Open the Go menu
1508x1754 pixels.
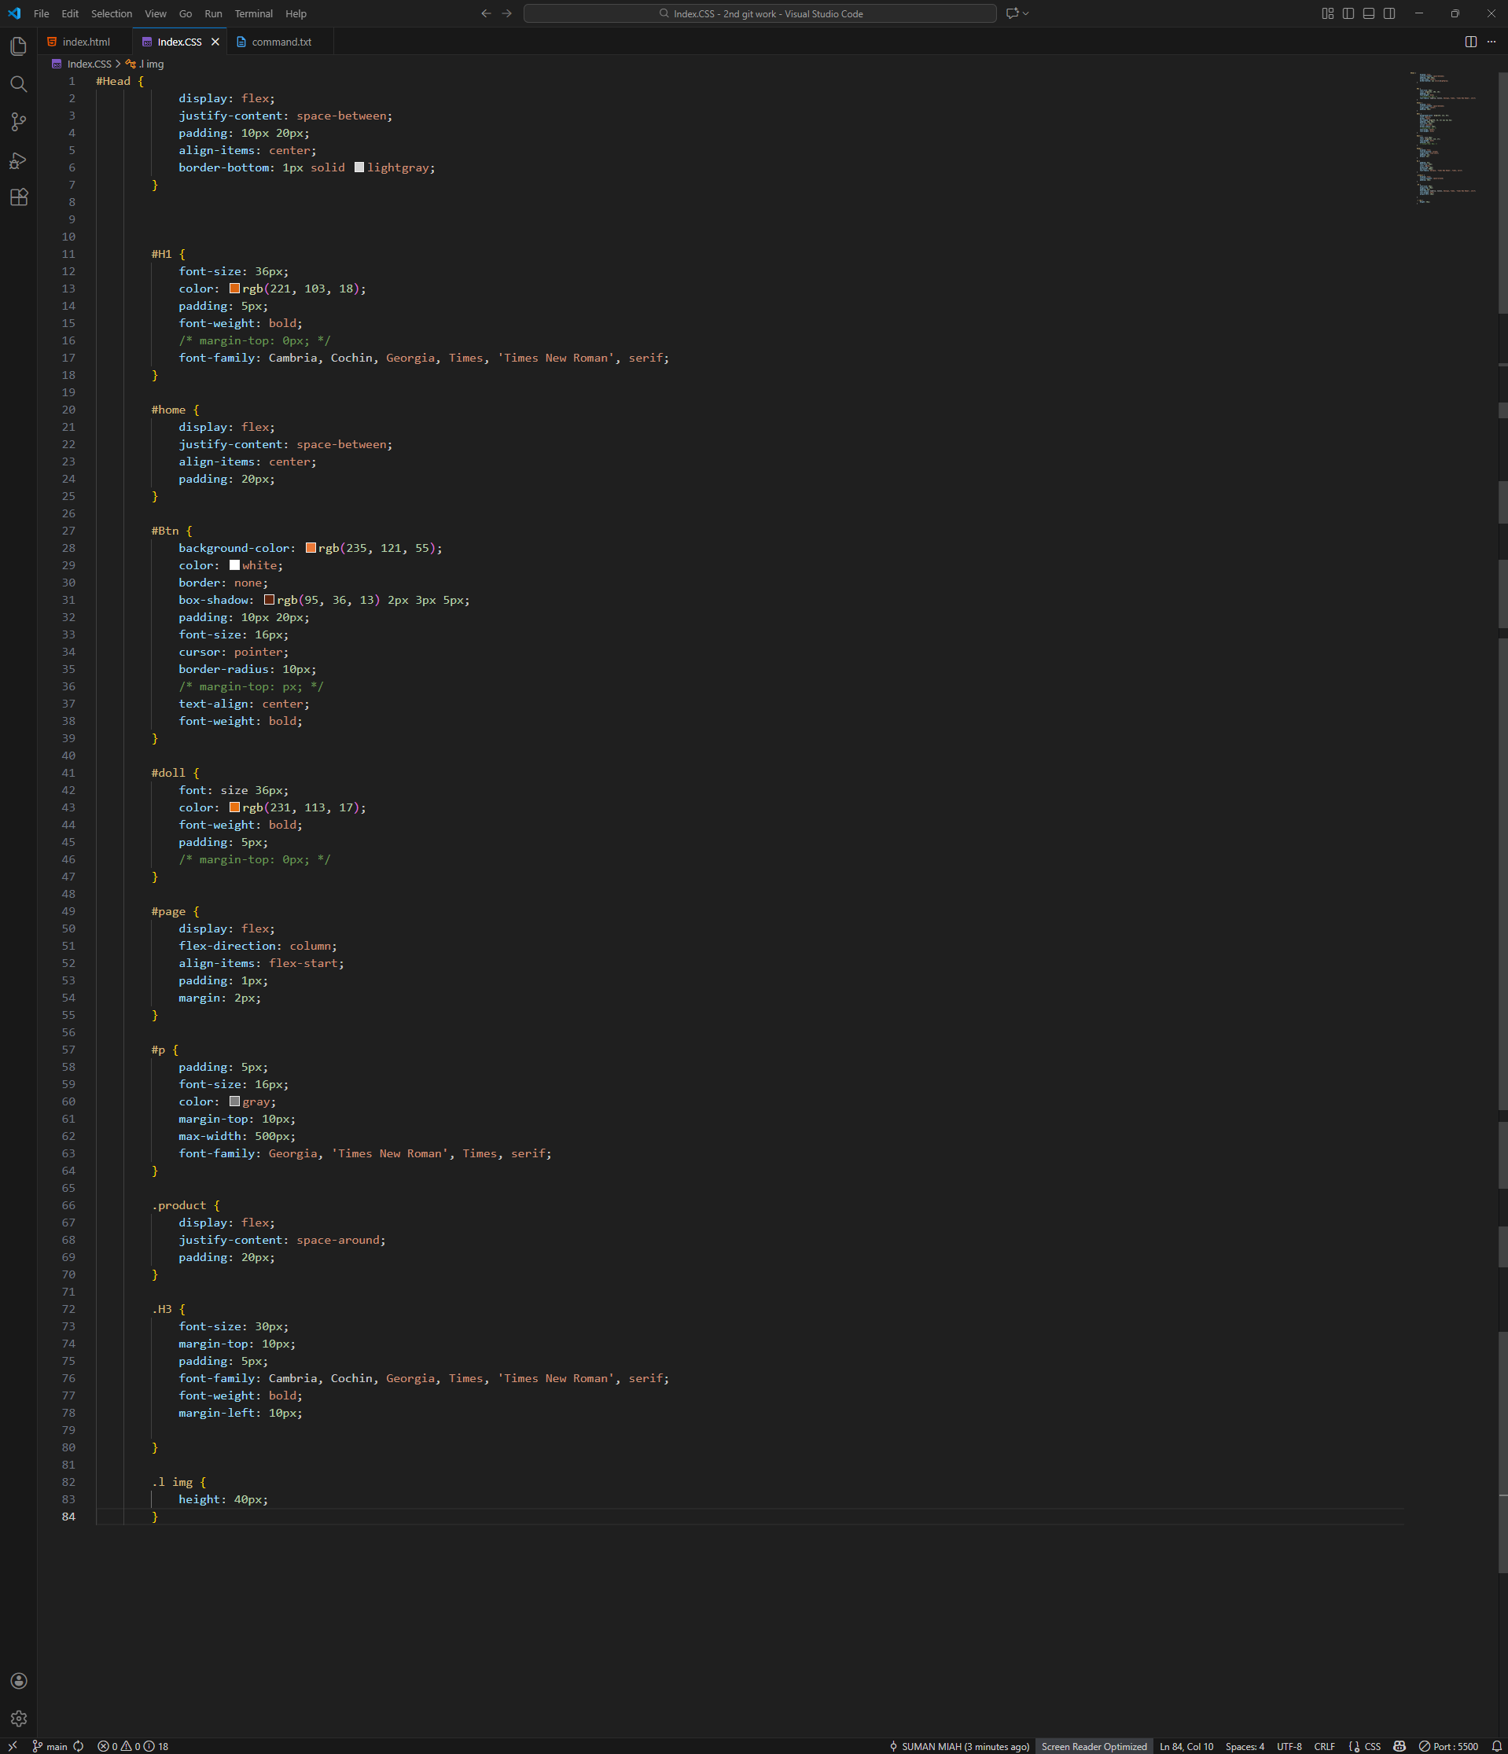[186, 13]
